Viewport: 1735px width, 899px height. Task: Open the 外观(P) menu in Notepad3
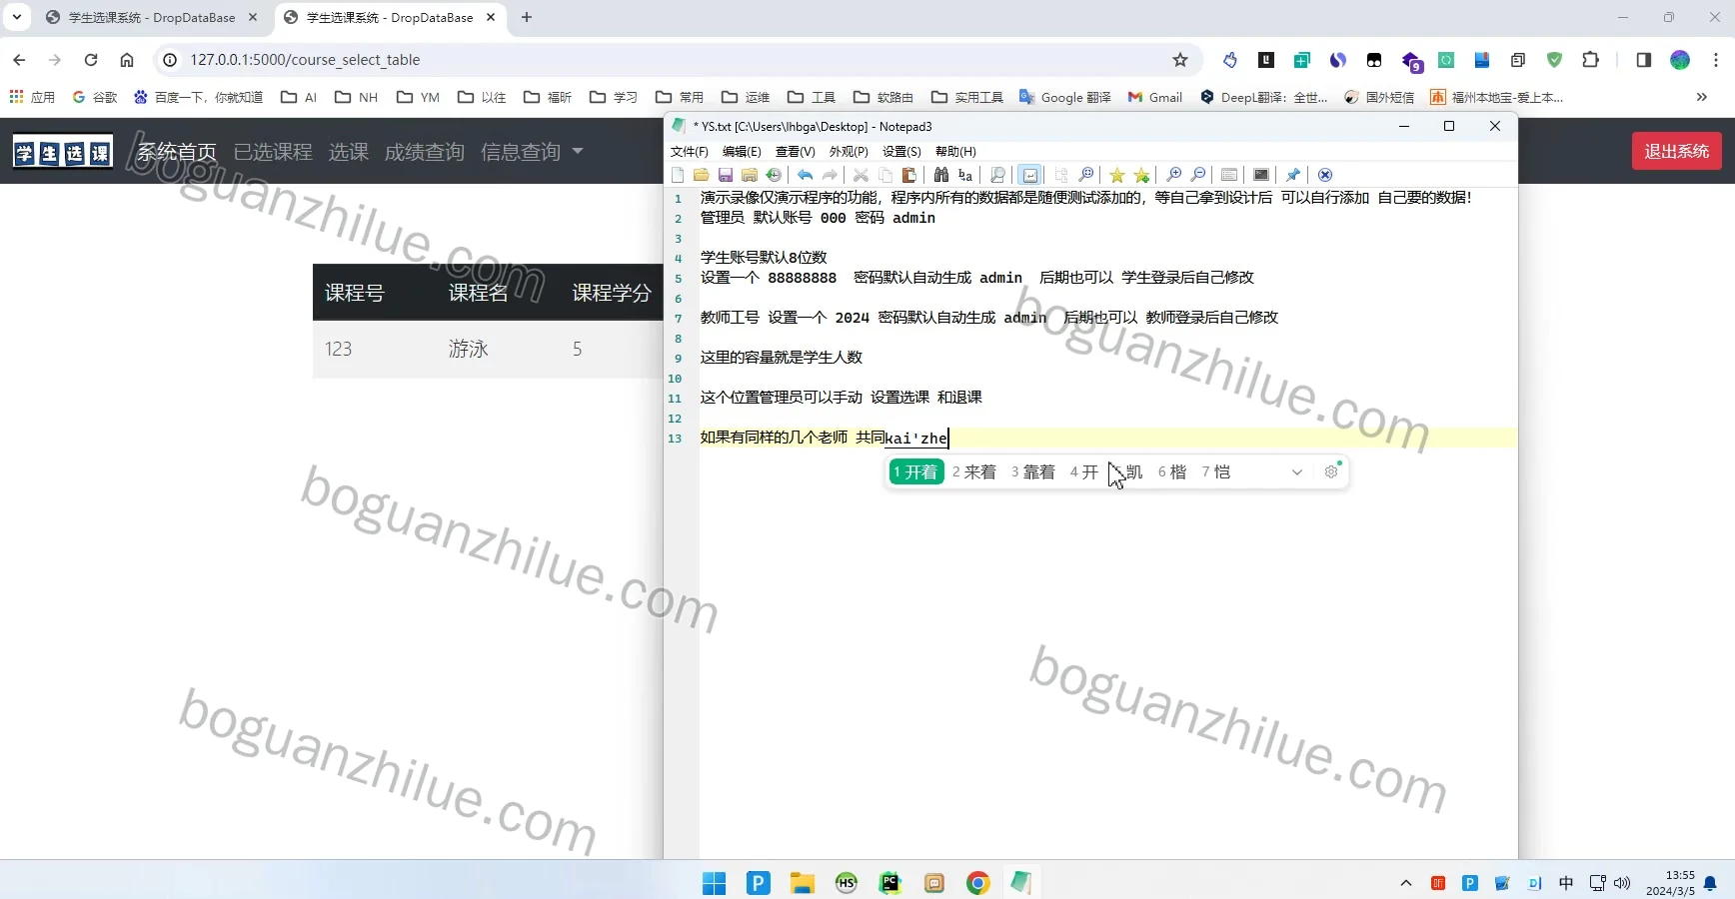(849, 152)
